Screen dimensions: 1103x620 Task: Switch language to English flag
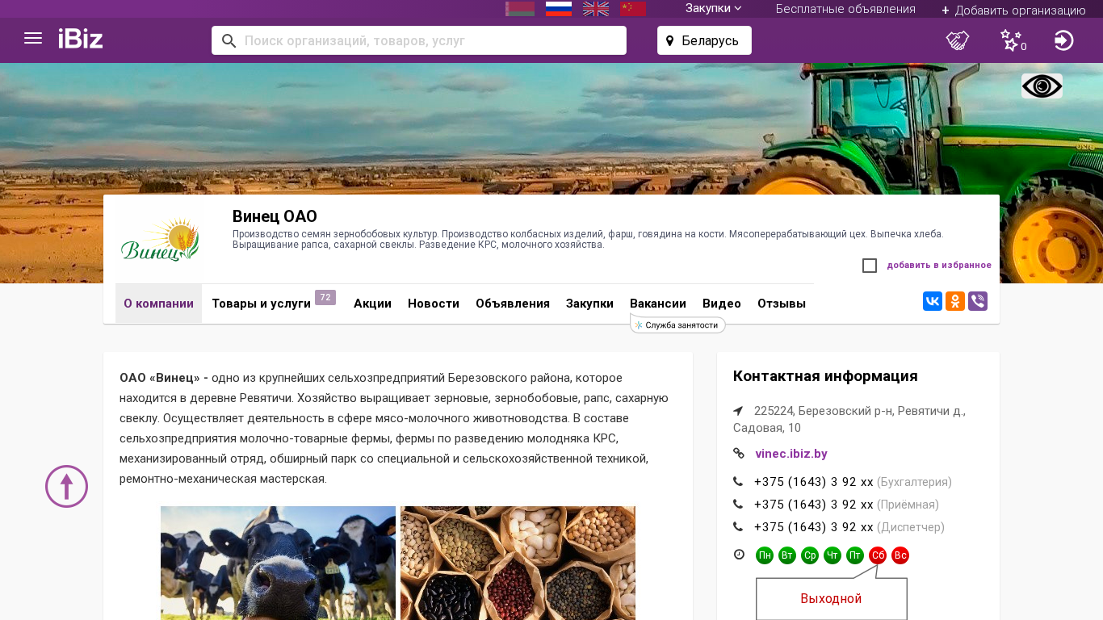tap(596, 9)
